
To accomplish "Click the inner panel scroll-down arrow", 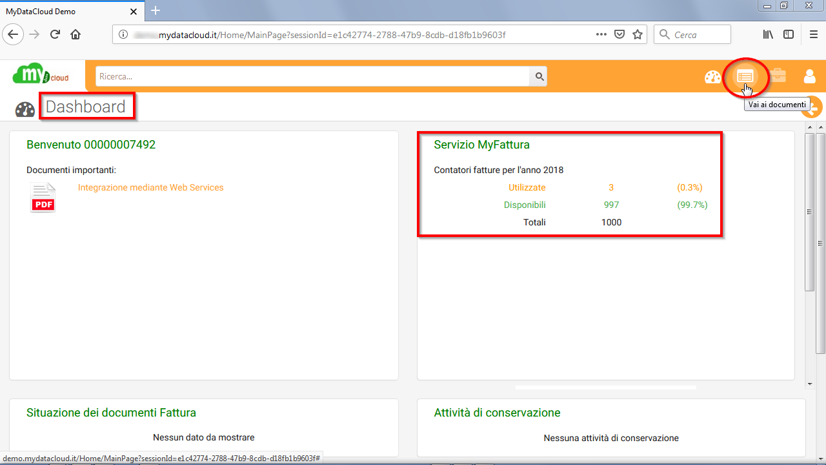I will tap(810, 384).
